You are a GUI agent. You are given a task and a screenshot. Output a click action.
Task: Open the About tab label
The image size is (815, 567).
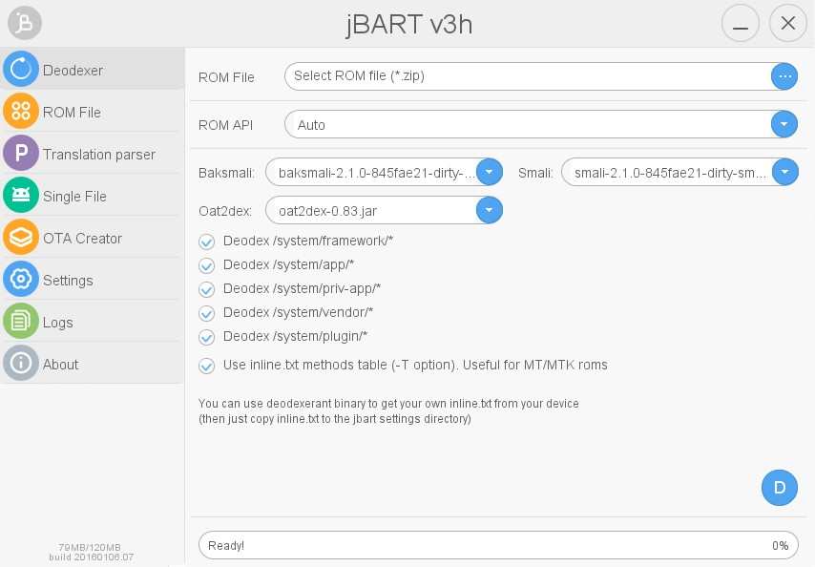pyautogui.click(x=60, y=365)
